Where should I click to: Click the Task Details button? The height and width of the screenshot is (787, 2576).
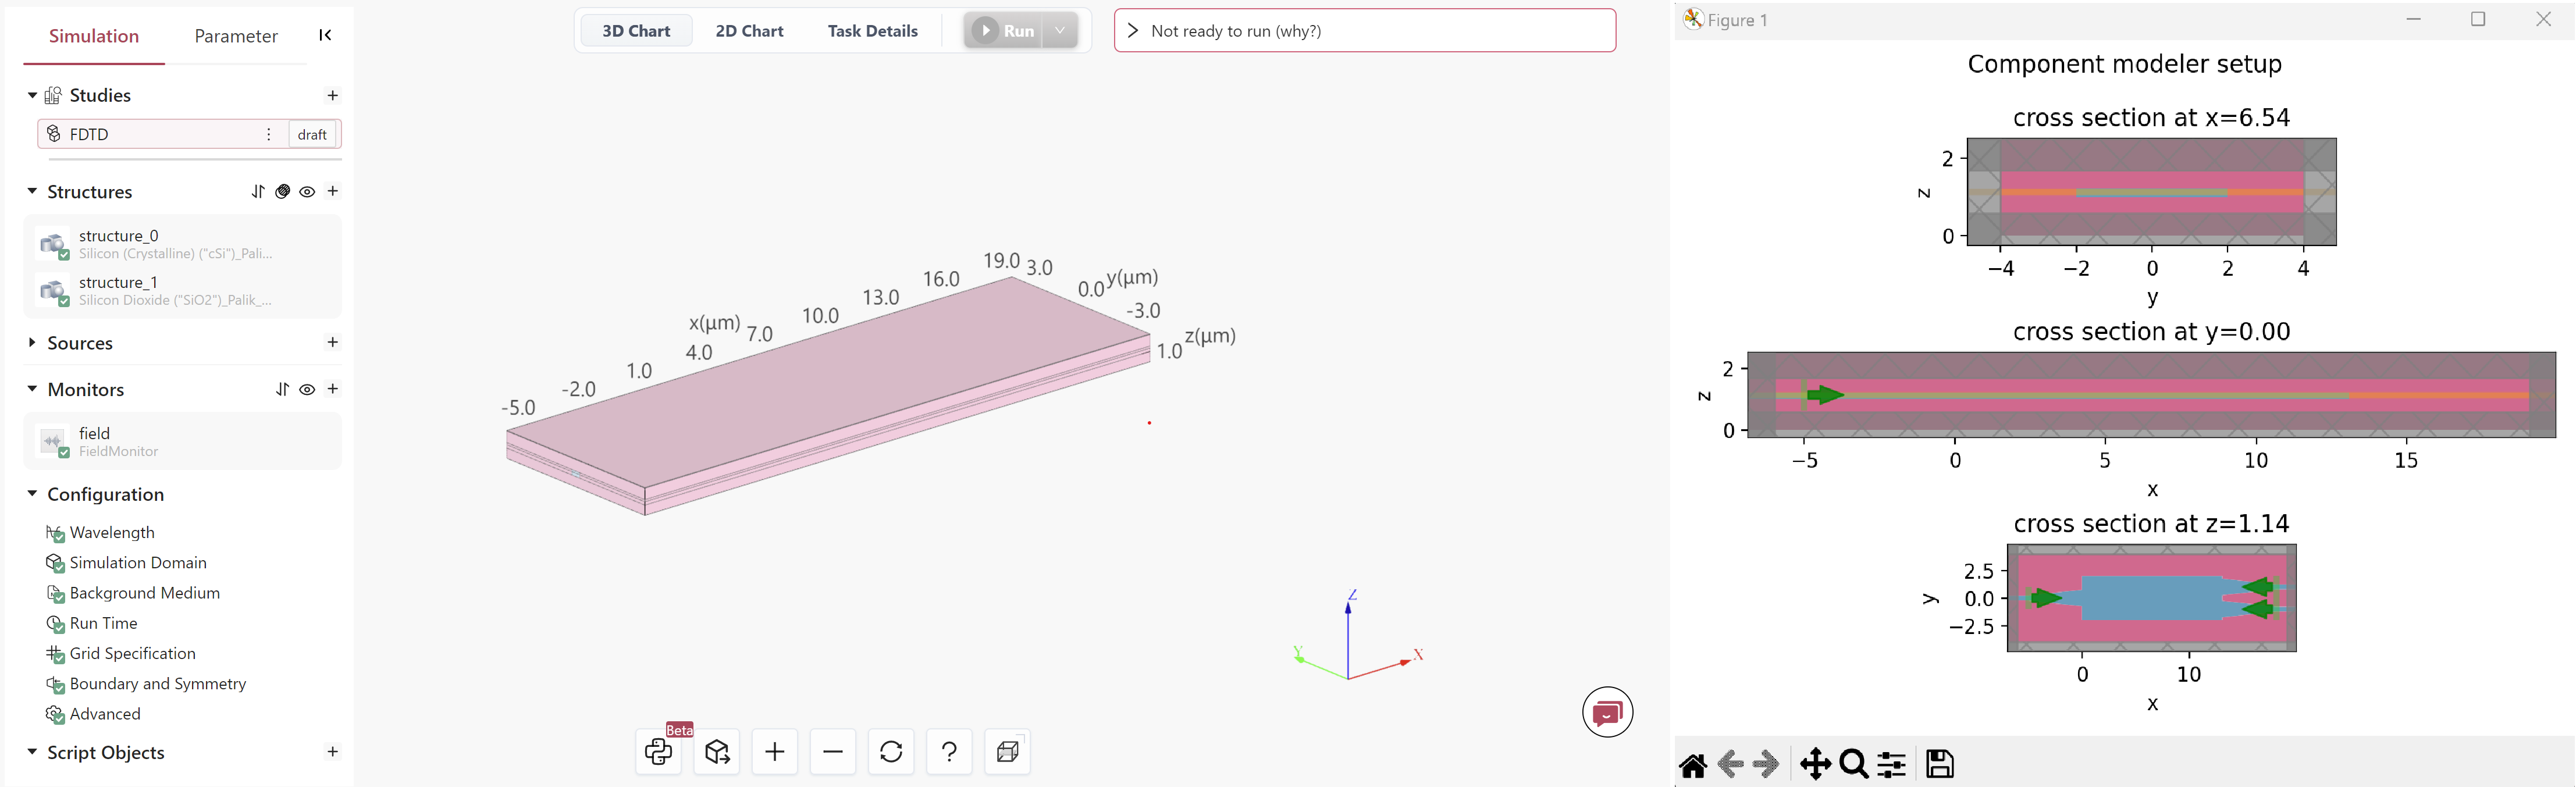(872, 31)
